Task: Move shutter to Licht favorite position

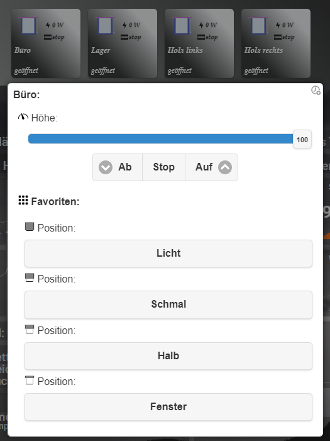Action: (x=168, y=254)
